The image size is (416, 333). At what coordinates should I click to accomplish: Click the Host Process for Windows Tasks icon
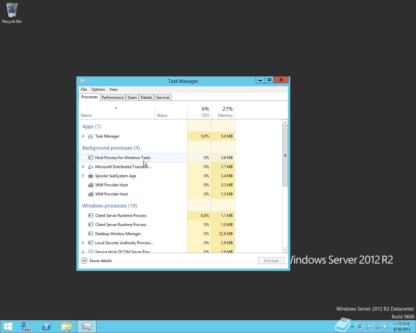[91, 158]
